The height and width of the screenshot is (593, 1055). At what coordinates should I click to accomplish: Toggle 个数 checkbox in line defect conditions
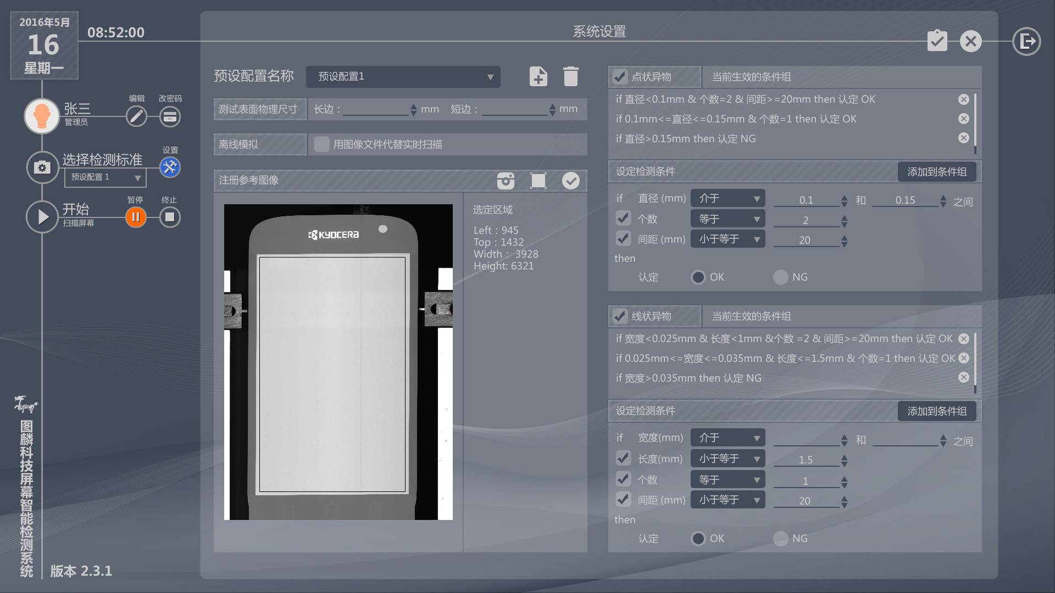(623, 479)
